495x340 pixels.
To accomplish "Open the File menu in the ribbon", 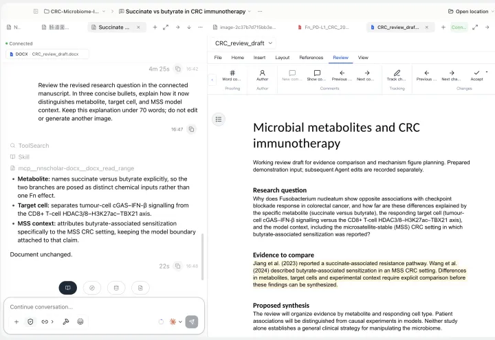I will (x=218, y=58).
